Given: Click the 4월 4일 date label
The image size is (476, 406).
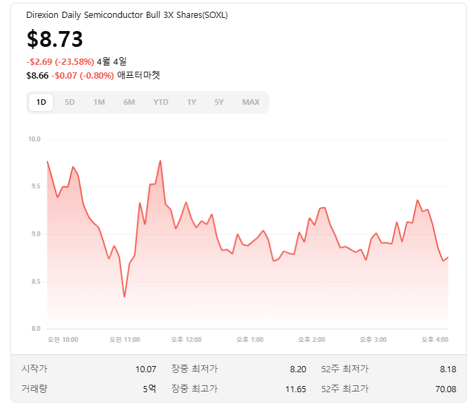Looking at the screenshot, I should coord(112,61).
